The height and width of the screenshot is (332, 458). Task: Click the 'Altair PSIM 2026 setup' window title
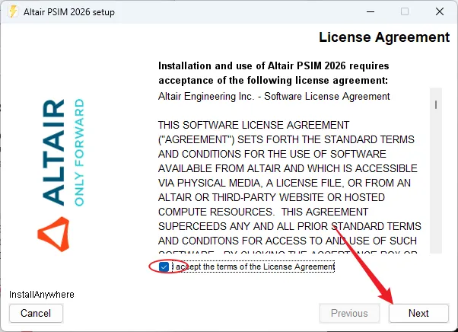click(x=69, y=12)
